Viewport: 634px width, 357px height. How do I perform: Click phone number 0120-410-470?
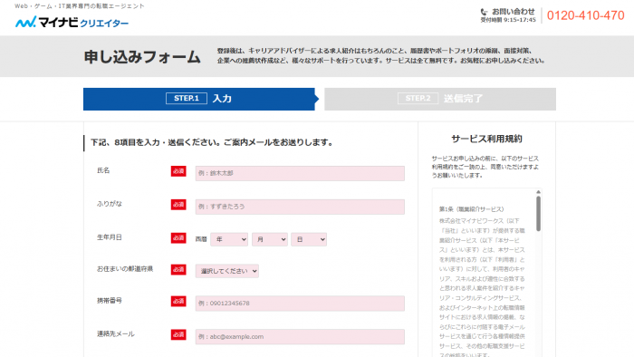click(585, 15)
